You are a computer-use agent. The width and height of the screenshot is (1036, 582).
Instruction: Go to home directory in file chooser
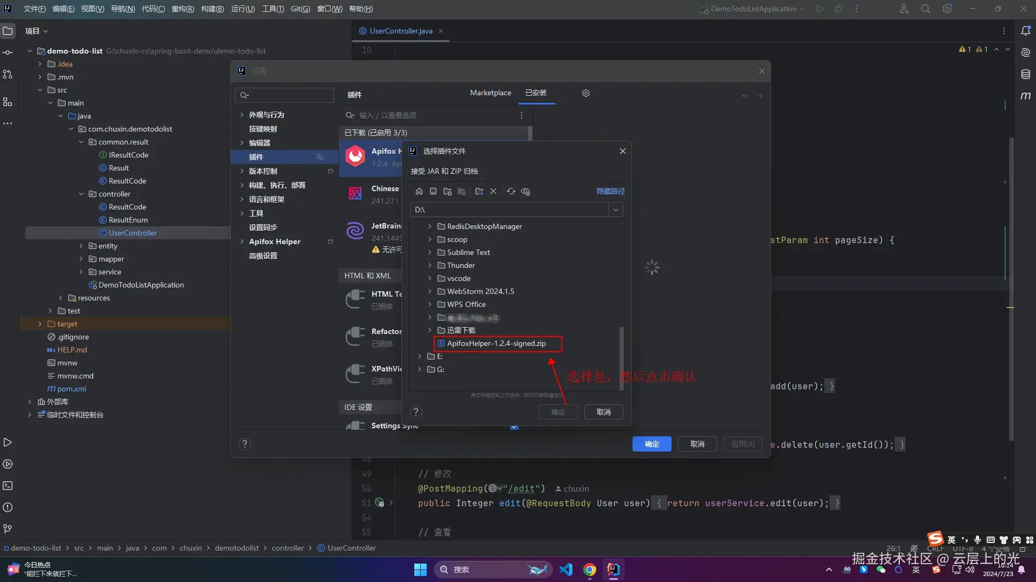coord(419,191)
